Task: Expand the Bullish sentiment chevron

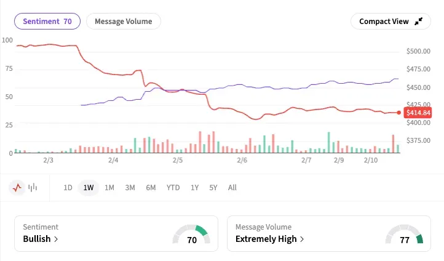Action: point(56,239)
